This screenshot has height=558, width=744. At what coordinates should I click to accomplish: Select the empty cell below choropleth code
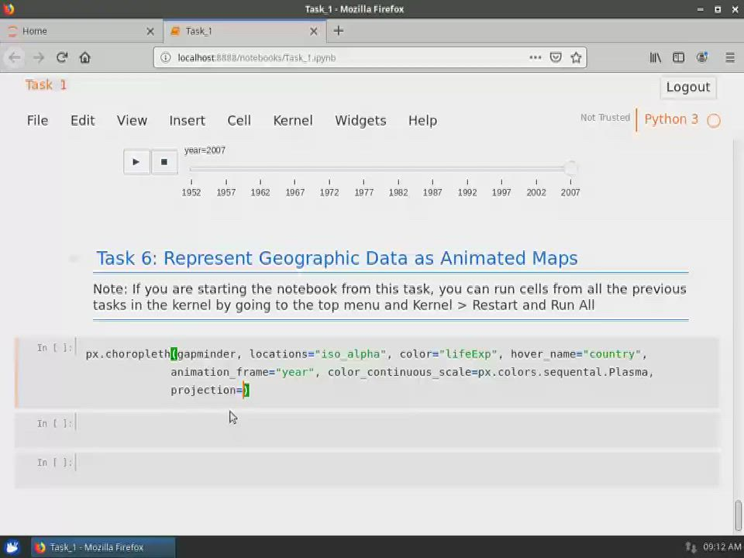coord(395,424)
